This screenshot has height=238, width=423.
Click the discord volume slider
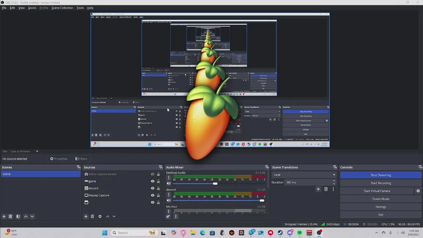pyautogui.click(x=219, y=200)
